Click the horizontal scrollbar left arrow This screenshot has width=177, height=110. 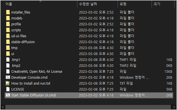3,107
